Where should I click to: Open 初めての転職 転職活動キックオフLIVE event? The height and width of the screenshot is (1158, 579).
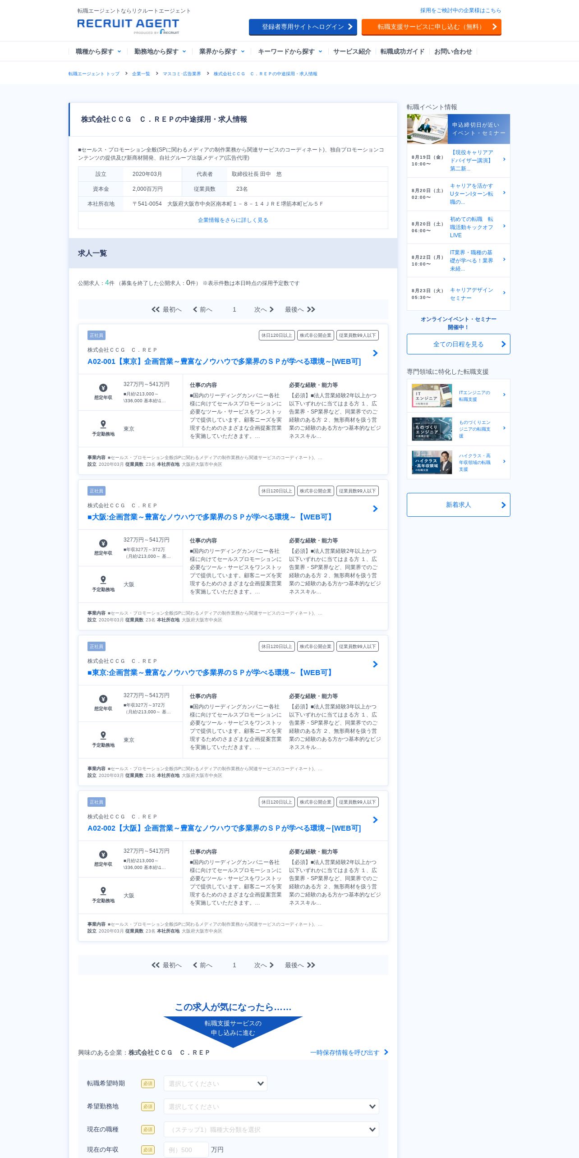pyautogui.click(x=459, y=227)
